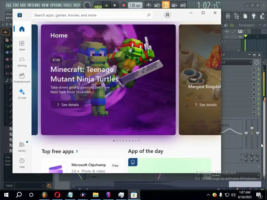This screenshot has width=267, height=200.
Task: Toggle FL Studio loop recording icon
Action: click(183, 5)
